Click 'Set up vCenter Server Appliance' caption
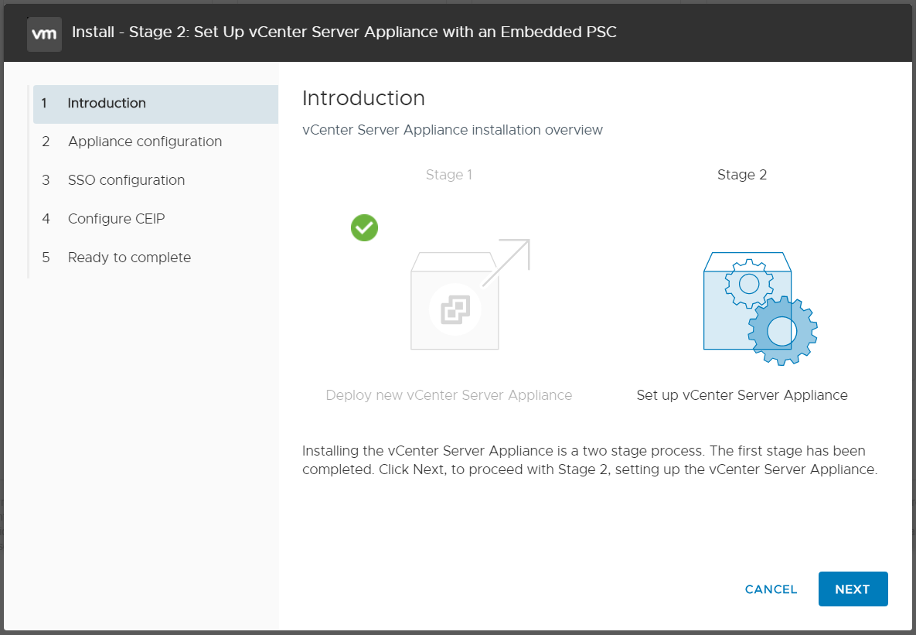The image size is (916, 635). (x=742, y=395)
